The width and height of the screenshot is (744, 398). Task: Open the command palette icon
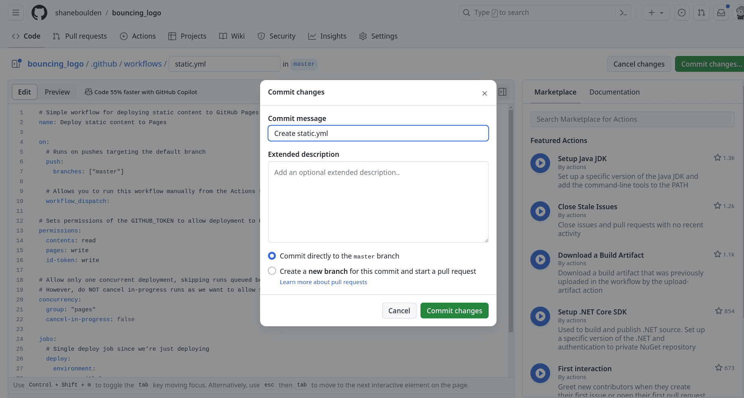click(623, 13)
